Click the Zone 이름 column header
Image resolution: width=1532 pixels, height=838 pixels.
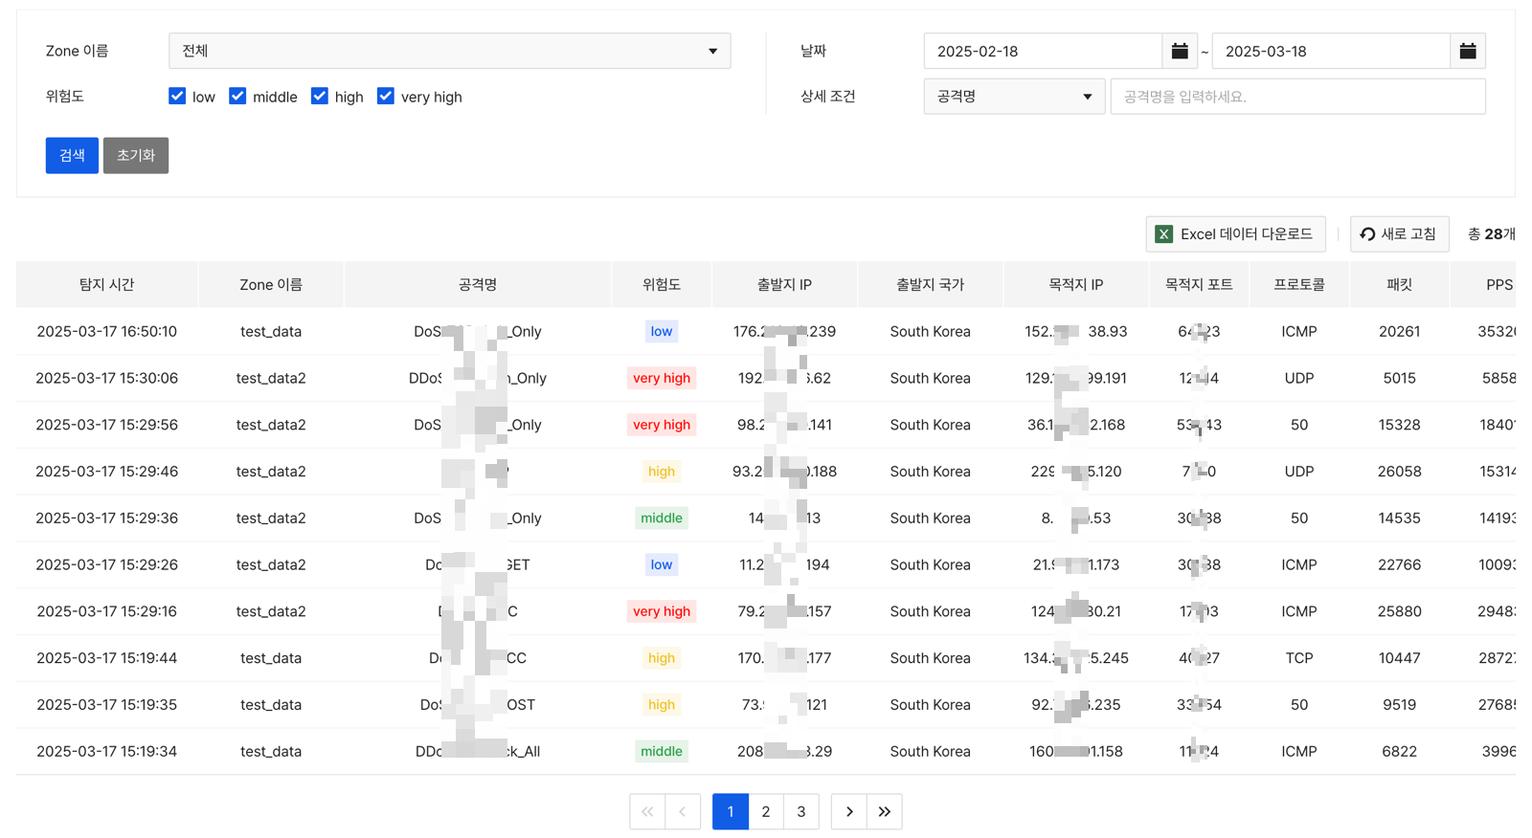pos(271,285)
